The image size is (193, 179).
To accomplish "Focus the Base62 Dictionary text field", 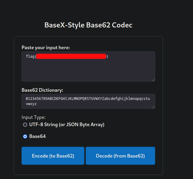I will [88, 101].
